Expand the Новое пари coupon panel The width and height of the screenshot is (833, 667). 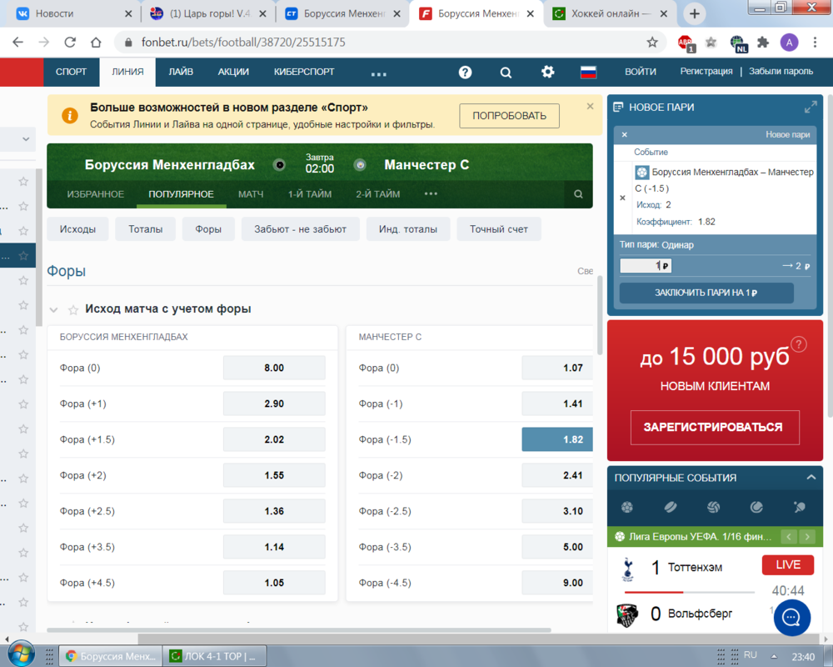(811, 107)
